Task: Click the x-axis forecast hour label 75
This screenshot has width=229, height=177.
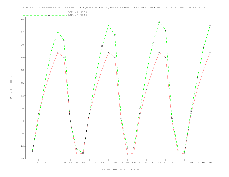Action: tap(191, 163)
